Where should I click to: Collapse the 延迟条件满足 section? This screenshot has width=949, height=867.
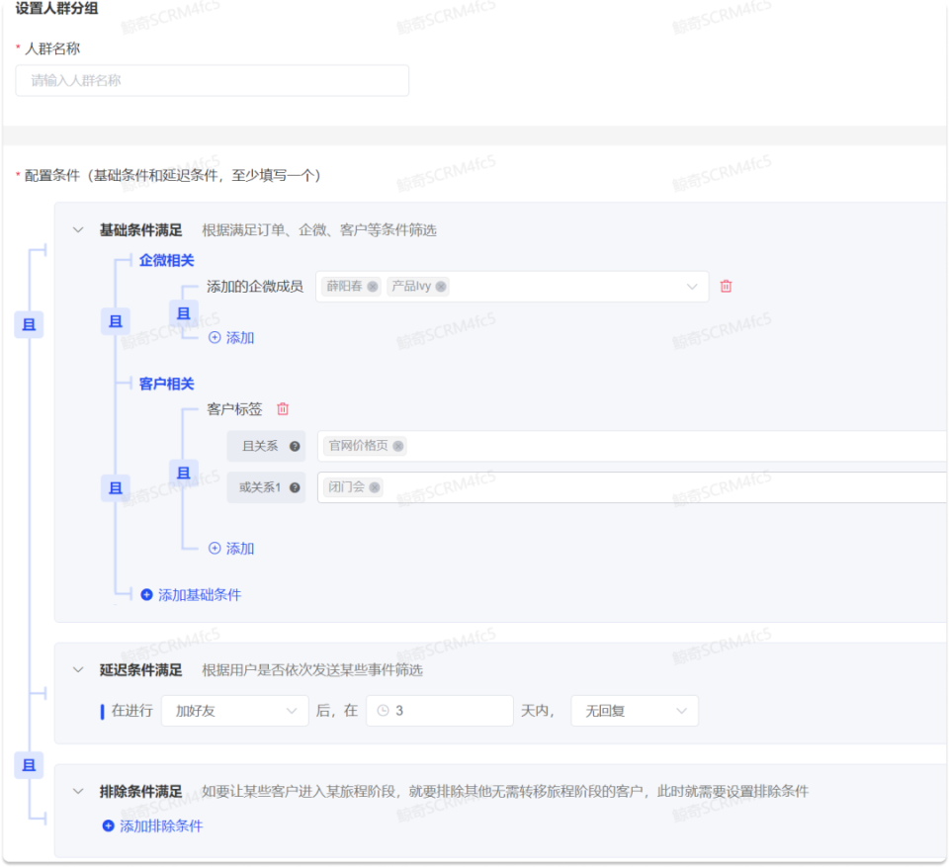[x=79, y=669]
